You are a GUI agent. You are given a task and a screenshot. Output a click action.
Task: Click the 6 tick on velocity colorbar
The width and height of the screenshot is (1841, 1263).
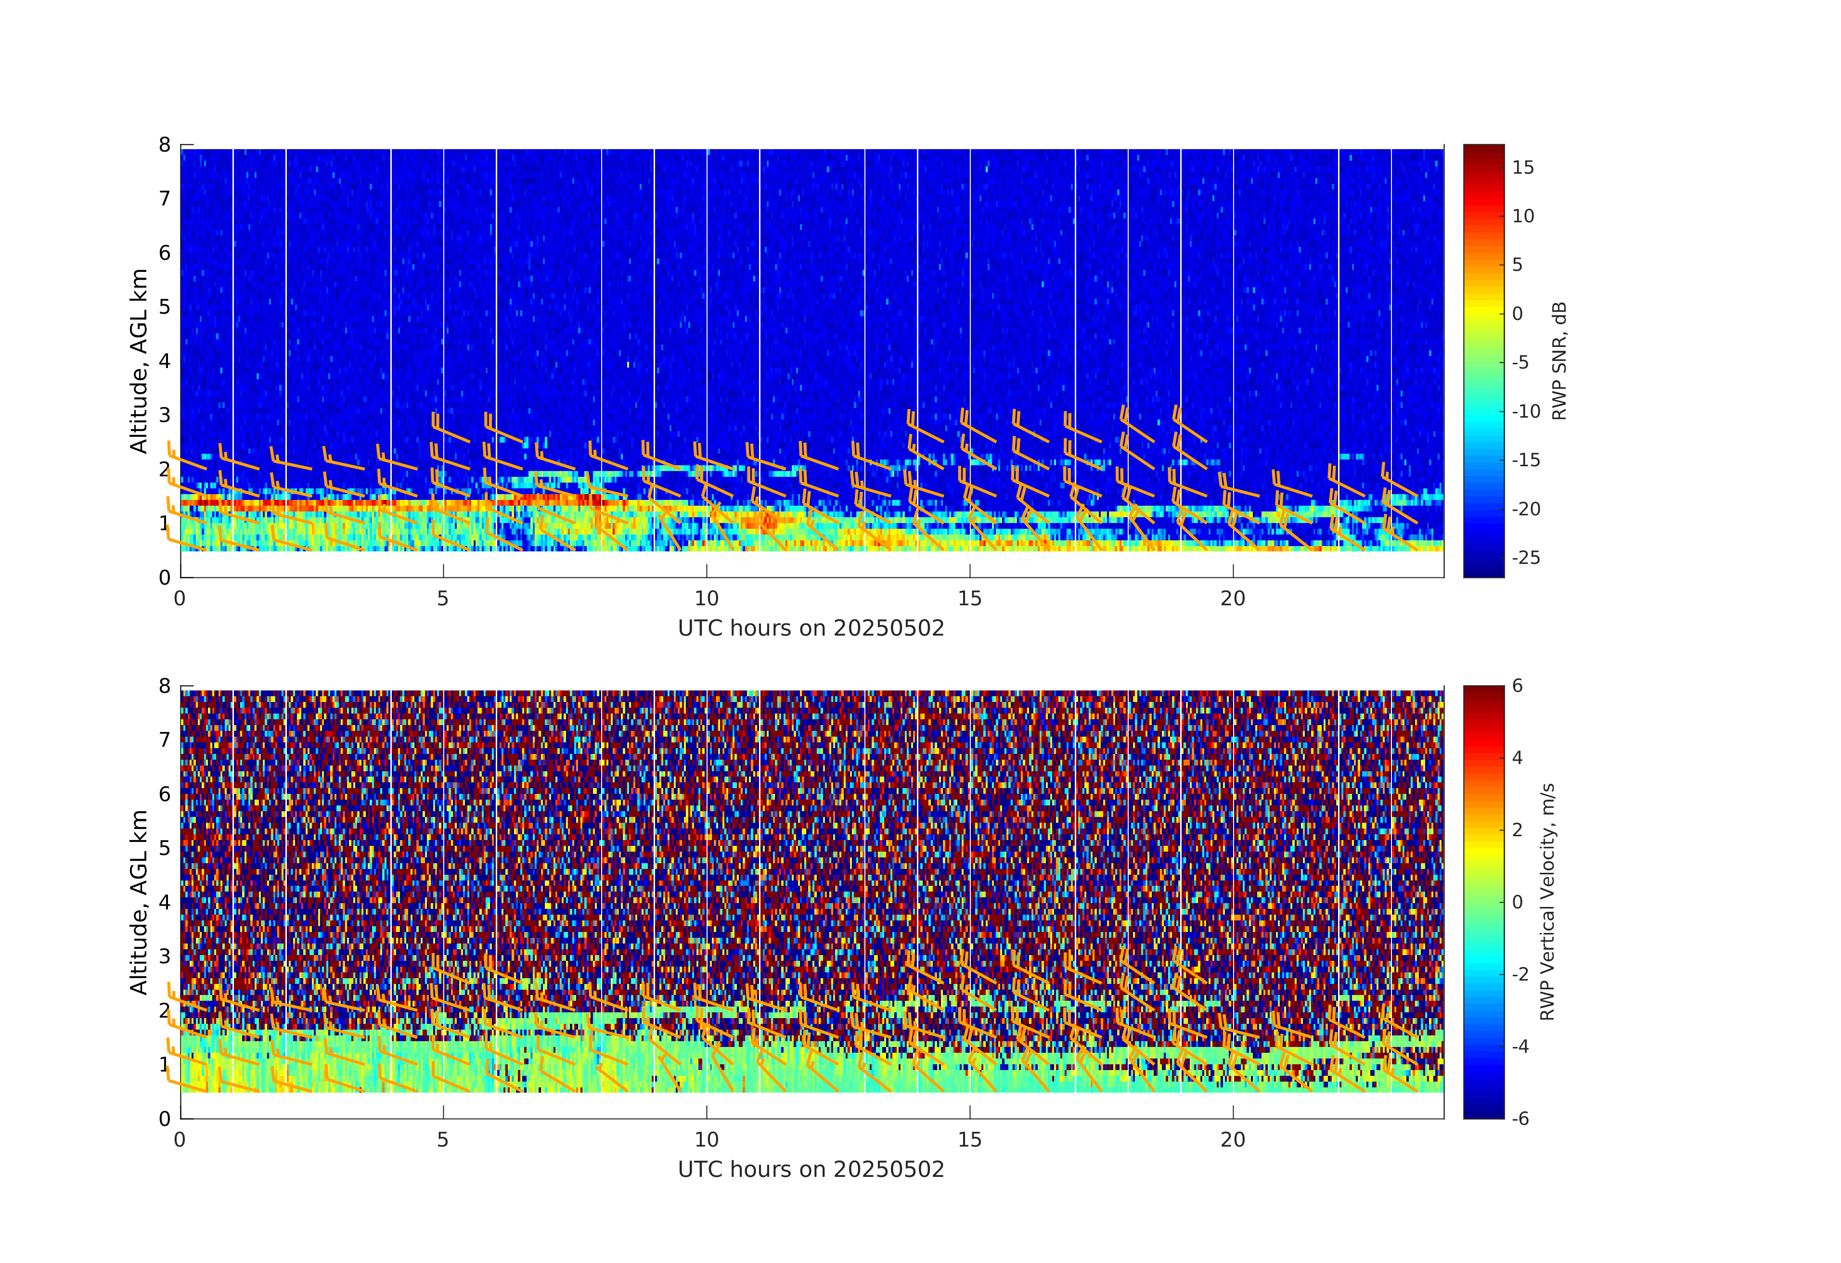1517,686
